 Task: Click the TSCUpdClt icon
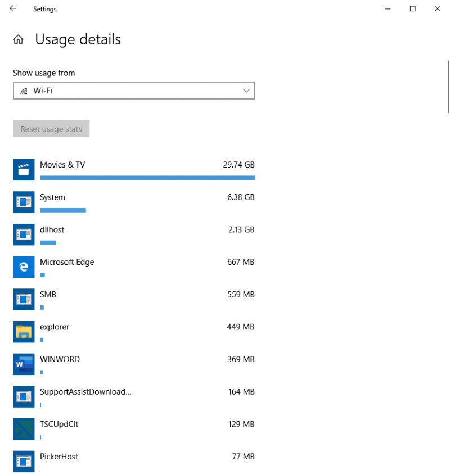(x=24, y=429)
